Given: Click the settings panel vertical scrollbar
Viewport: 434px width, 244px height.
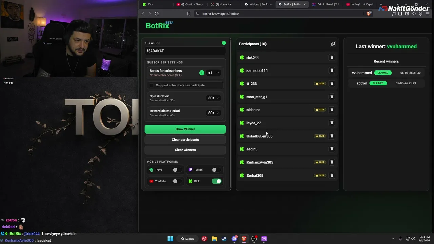Looking at the screenshot, I should (231, 114).
